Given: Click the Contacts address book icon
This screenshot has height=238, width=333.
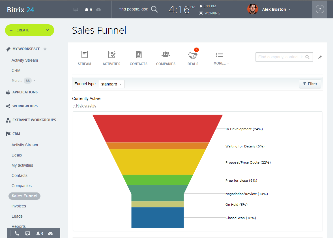Looking at the screenshot, I should pyautogui.click(x=138, y=55).
